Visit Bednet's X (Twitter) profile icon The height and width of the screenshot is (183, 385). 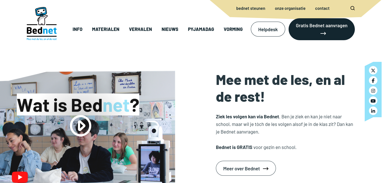(x=373, y=70)
